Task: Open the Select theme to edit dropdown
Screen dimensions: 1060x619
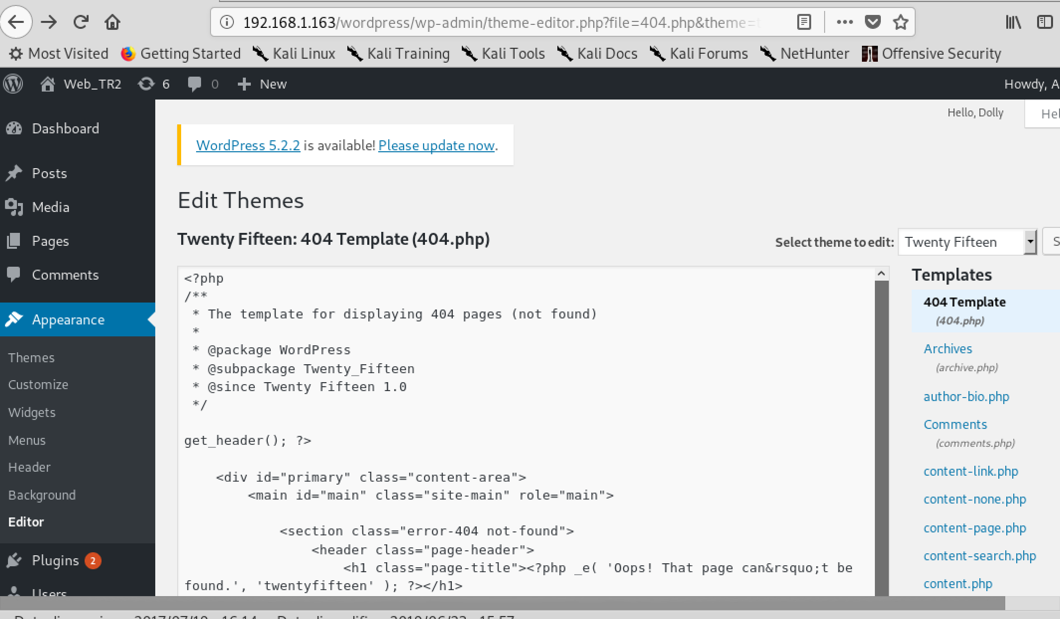Action: click(967, 242)
